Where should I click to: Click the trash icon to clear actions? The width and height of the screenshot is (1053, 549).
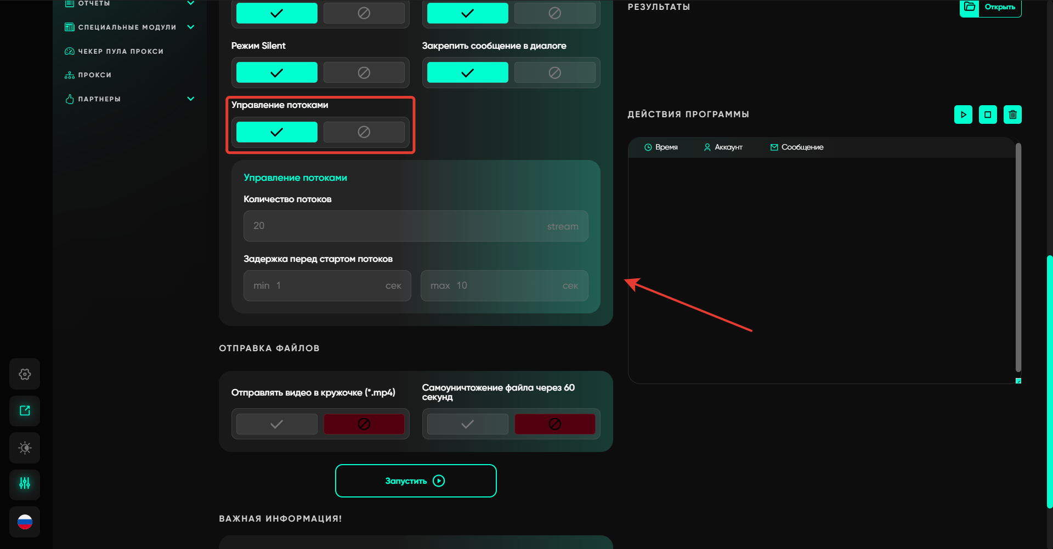(1012, 115)
